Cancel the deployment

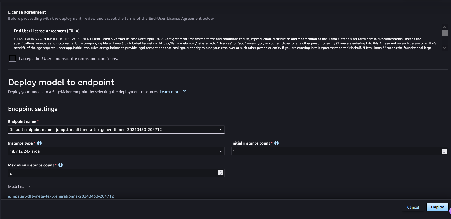[413, 207]
